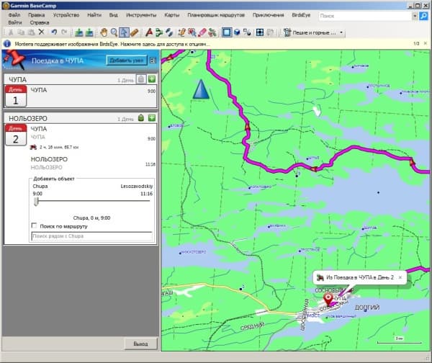Open the Устройство menu

(66, 15)
